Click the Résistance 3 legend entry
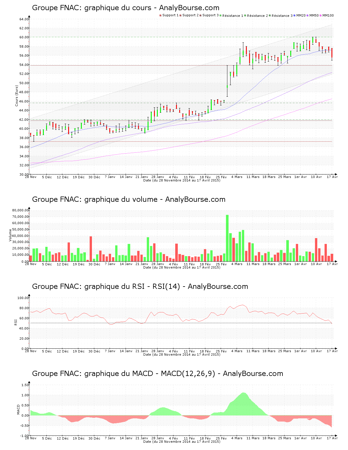Viewport: 348px width, 450px height. [281, 15]
